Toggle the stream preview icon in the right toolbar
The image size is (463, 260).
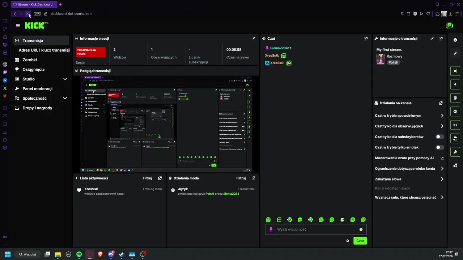point(455,71)
